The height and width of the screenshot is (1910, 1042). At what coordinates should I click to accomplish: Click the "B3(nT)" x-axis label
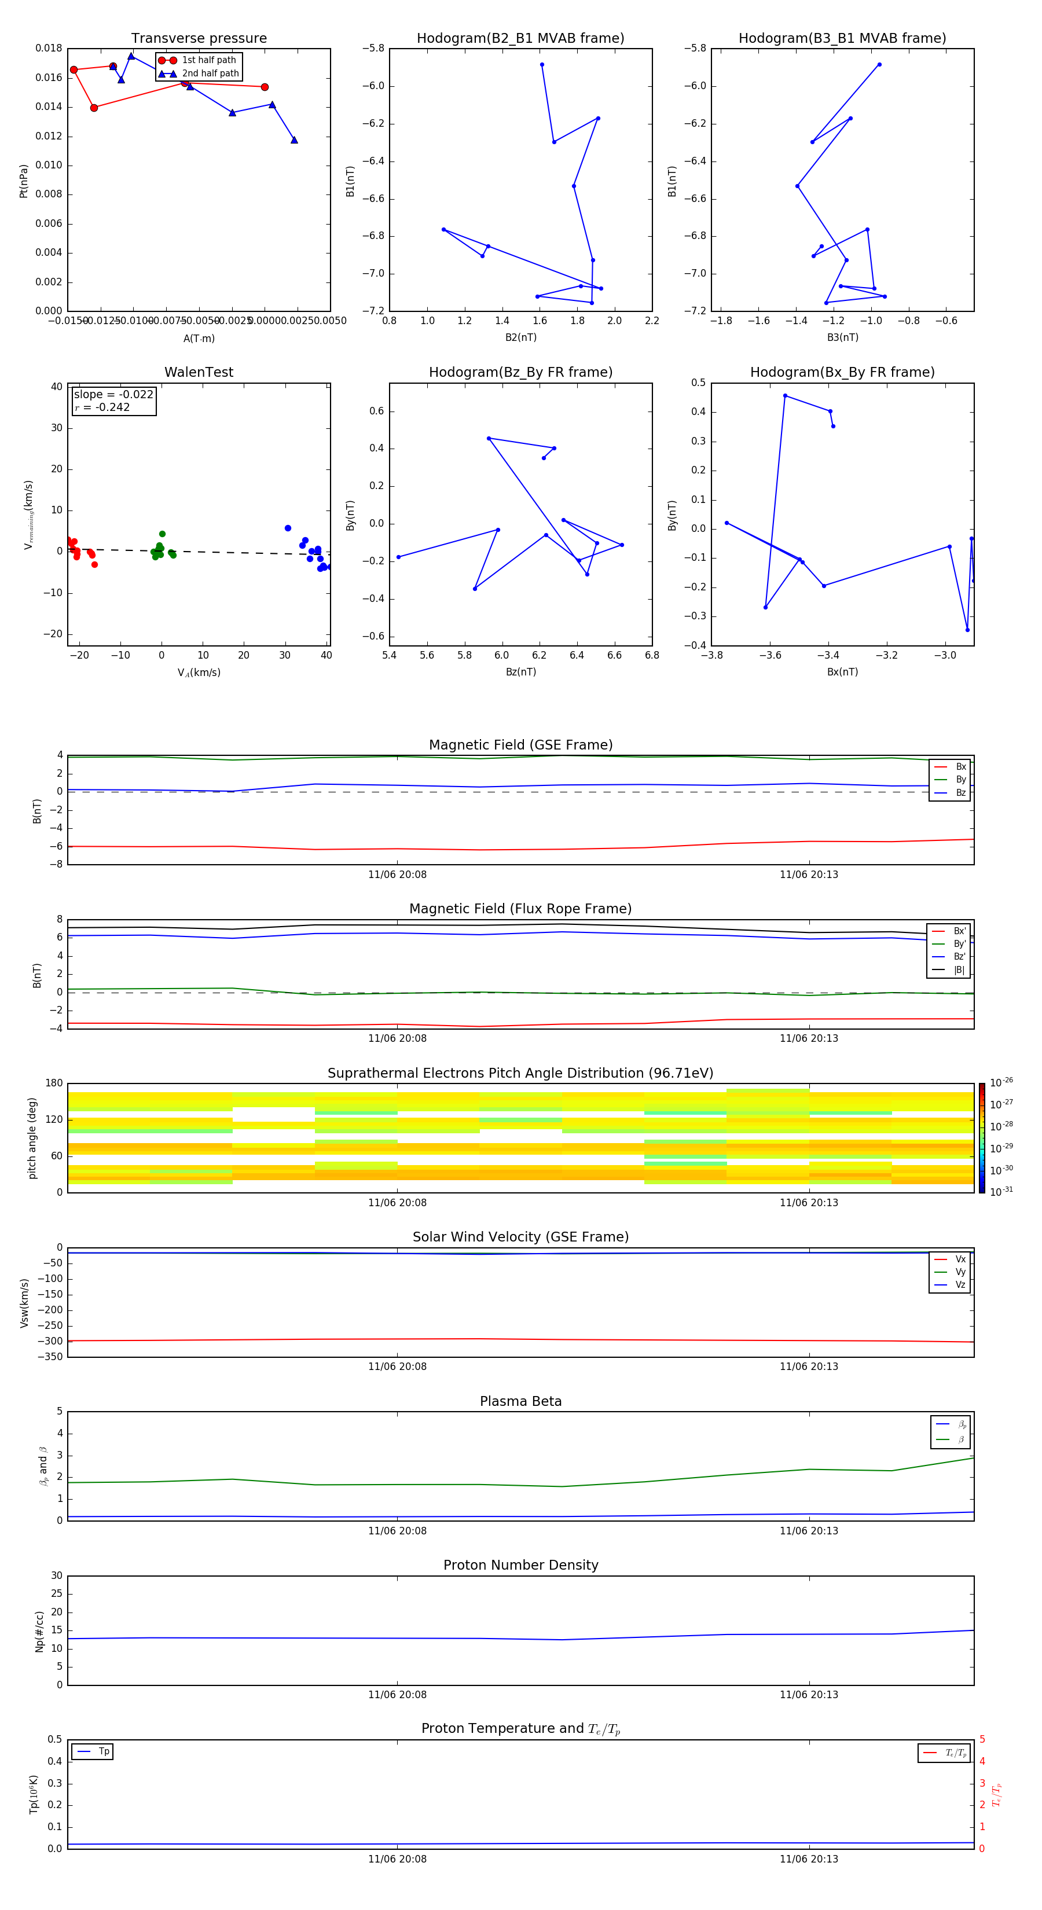(842, 338)
